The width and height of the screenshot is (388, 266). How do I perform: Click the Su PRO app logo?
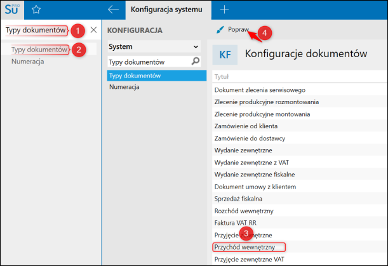point(12,10)
